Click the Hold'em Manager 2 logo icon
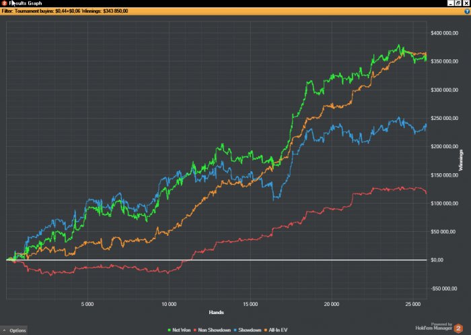Viewport: 471px width, 335px height. pyautogui.click(x=458, y=328)
